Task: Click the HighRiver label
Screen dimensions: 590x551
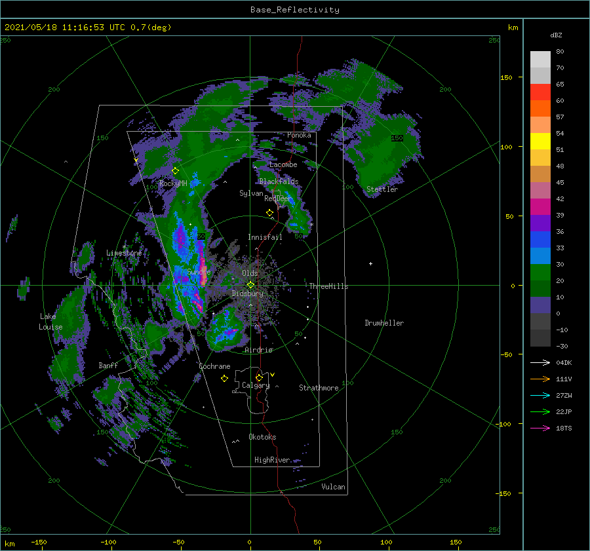Action: (x=272, y=460)
